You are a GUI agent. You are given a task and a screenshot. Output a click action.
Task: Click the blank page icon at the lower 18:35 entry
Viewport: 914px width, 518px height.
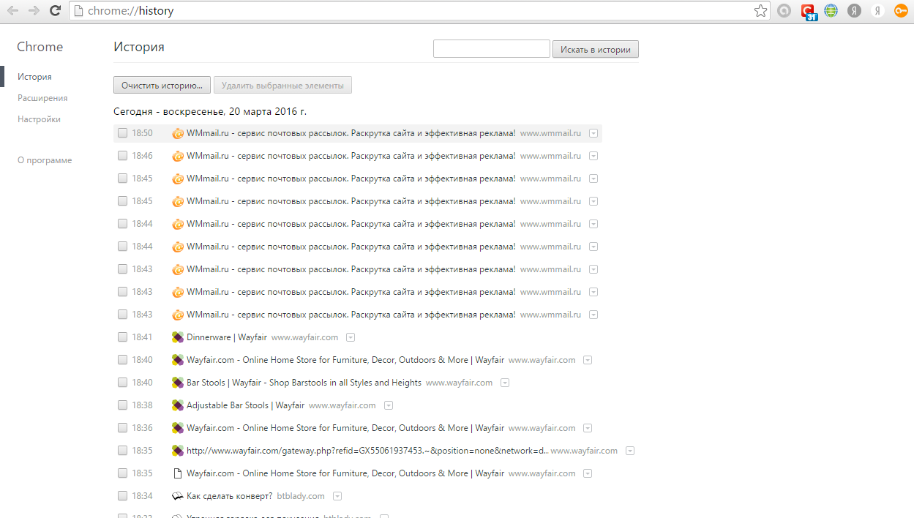click(177, 473)
